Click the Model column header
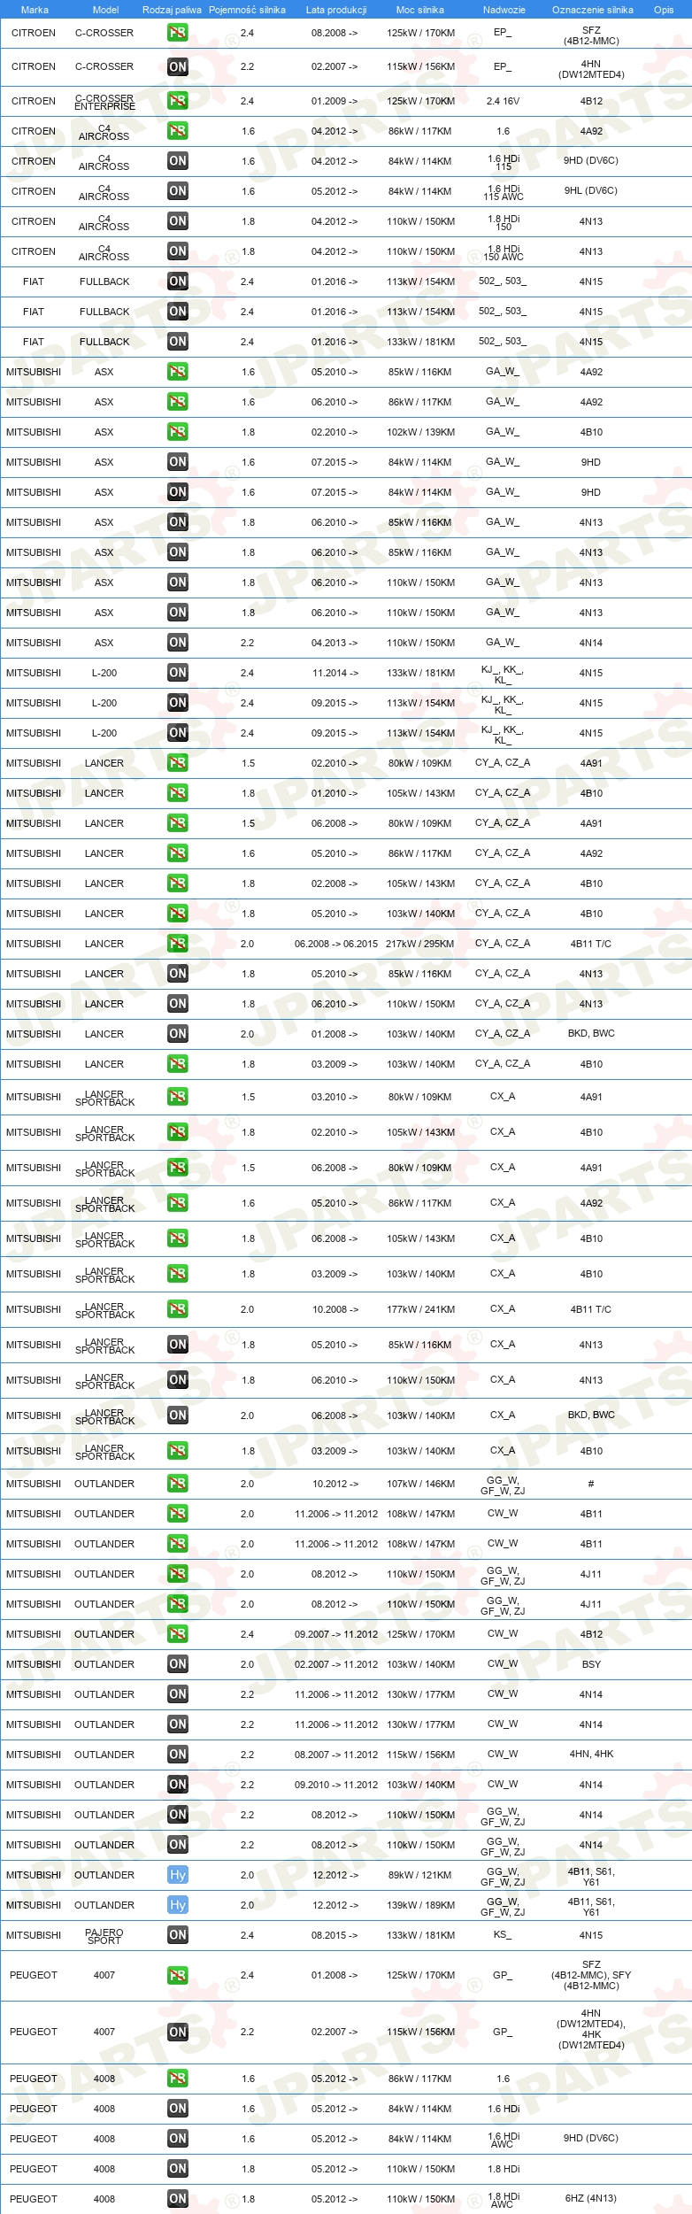692x2214 pixels. click(106, 10)
